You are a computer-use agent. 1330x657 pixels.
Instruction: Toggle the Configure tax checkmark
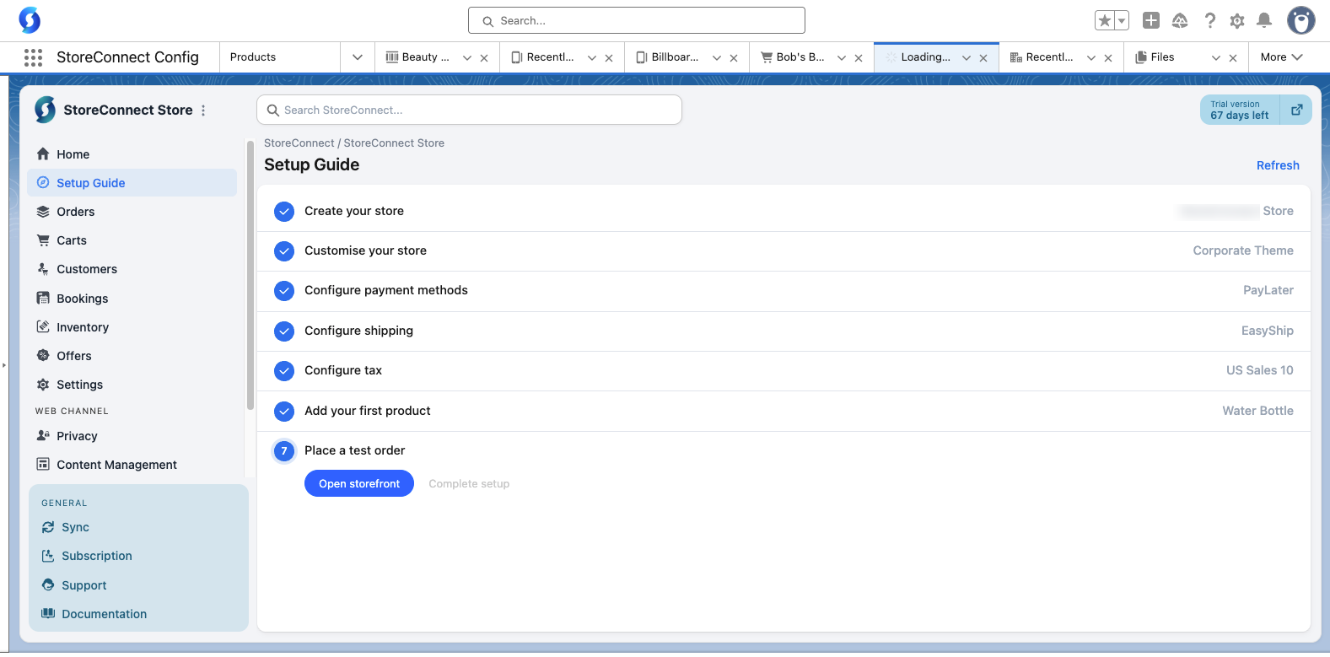(284, 370)
